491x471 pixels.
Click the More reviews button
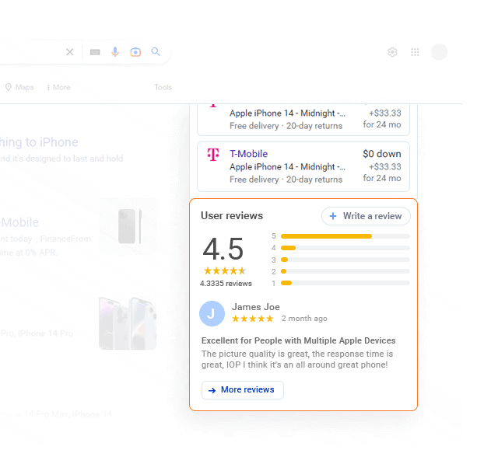[x=243, y=390]
